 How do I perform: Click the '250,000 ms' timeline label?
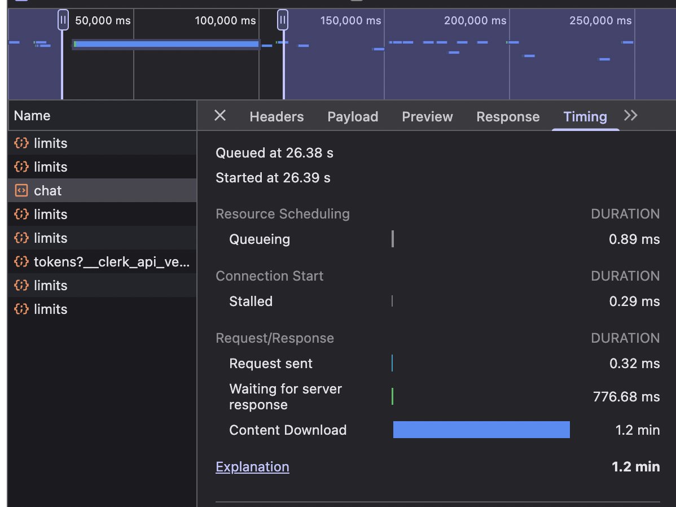point(600,20)
